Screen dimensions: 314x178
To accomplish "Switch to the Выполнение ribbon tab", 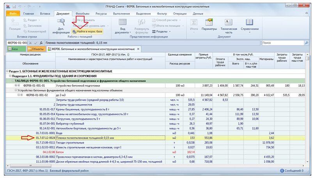I will 122,14.
